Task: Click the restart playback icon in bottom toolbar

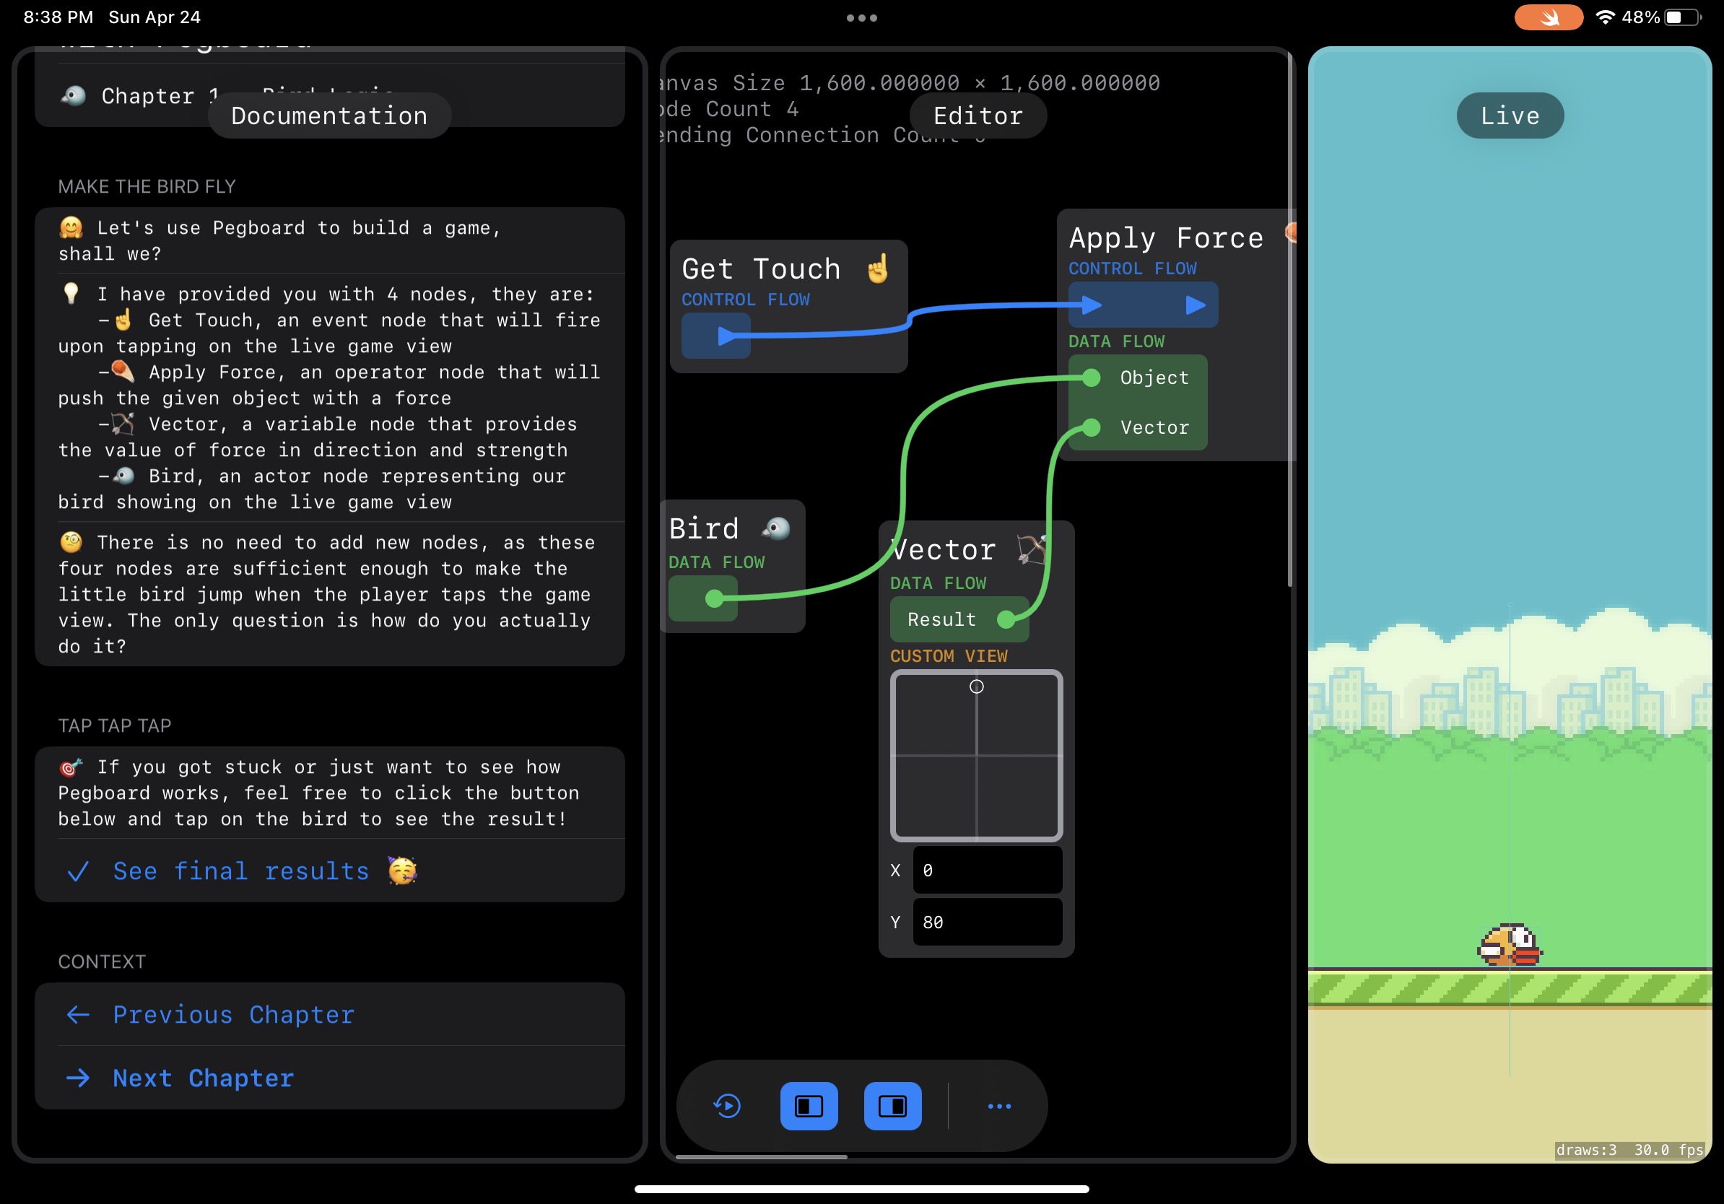Action: click(727, 1106)
